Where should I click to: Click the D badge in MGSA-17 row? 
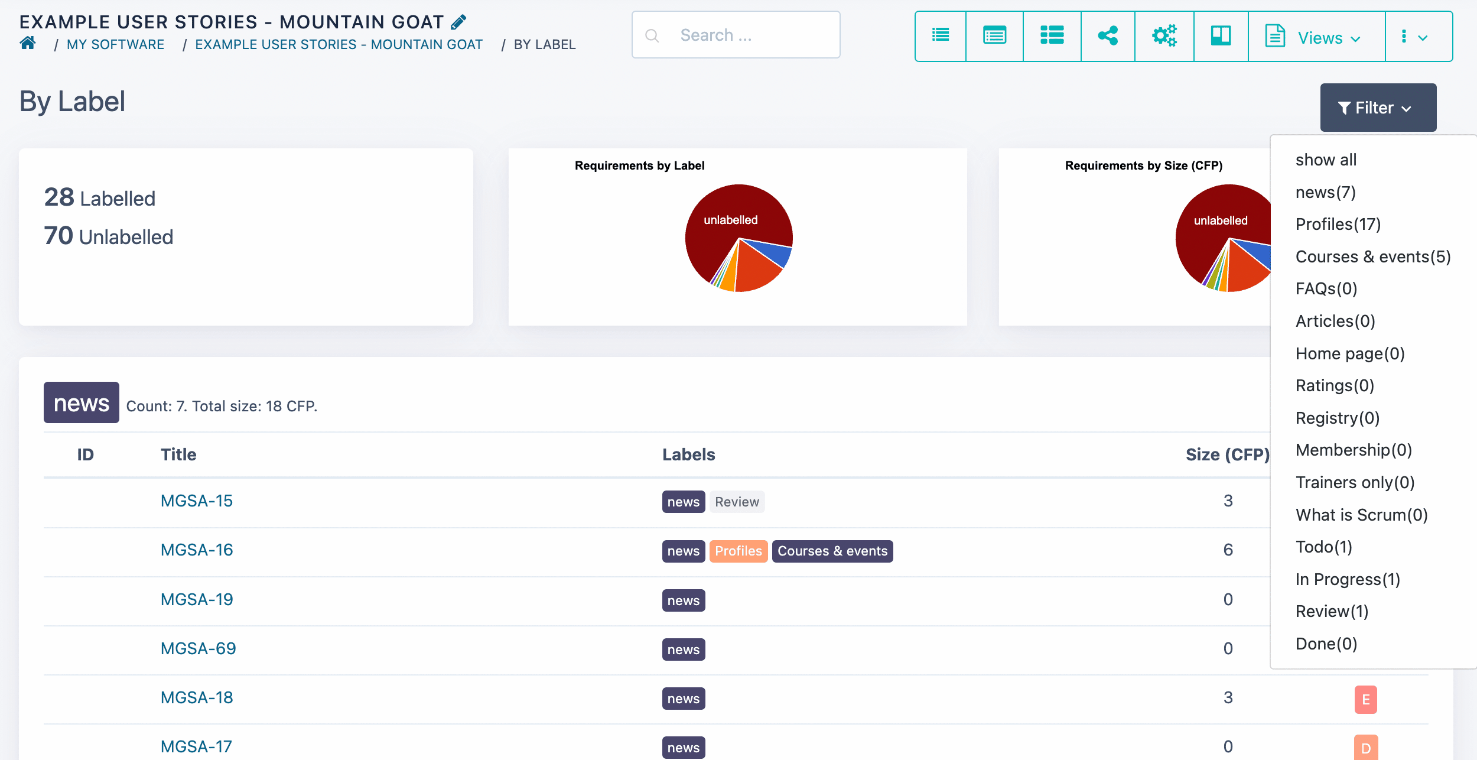click(x=1366, y=748)
